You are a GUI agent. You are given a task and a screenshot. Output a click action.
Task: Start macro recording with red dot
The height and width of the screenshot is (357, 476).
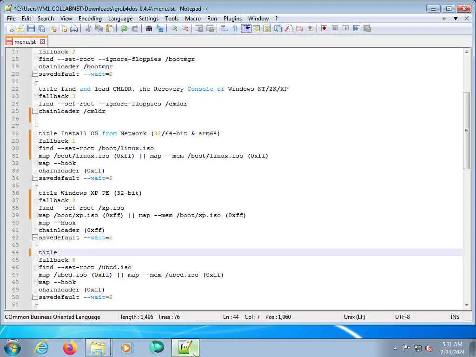point(324,28)
